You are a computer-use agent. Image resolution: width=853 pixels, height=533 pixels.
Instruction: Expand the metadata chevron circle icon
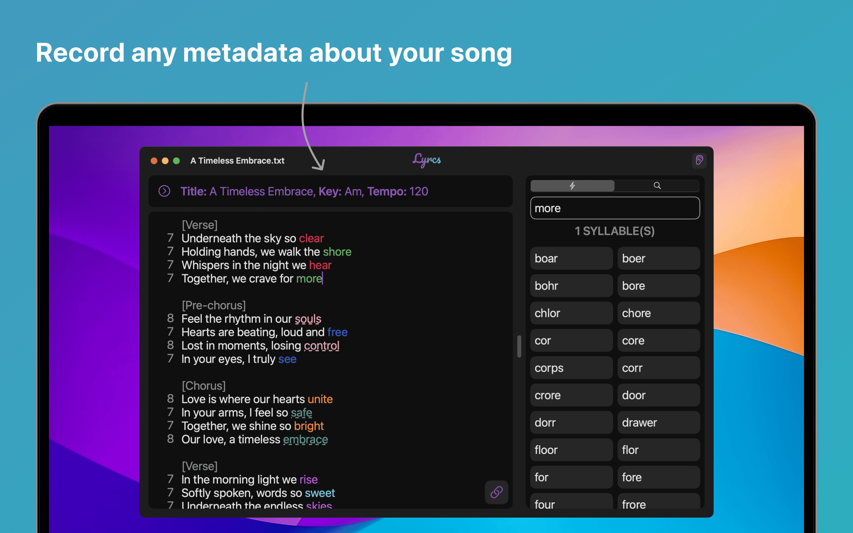point(164,191)
